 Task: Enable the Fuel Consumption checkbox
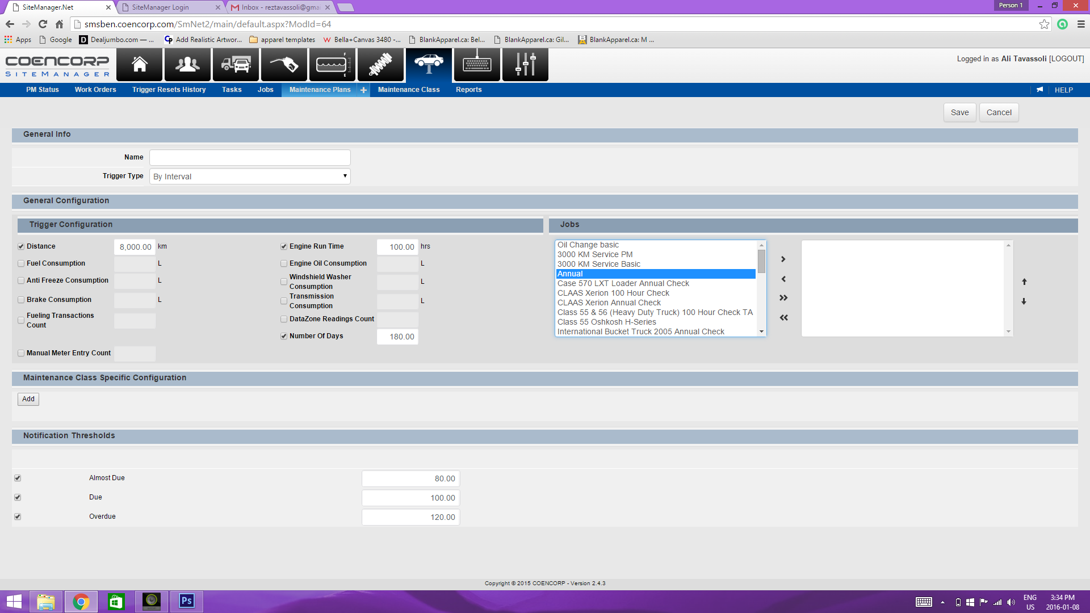tap(20, 263)
